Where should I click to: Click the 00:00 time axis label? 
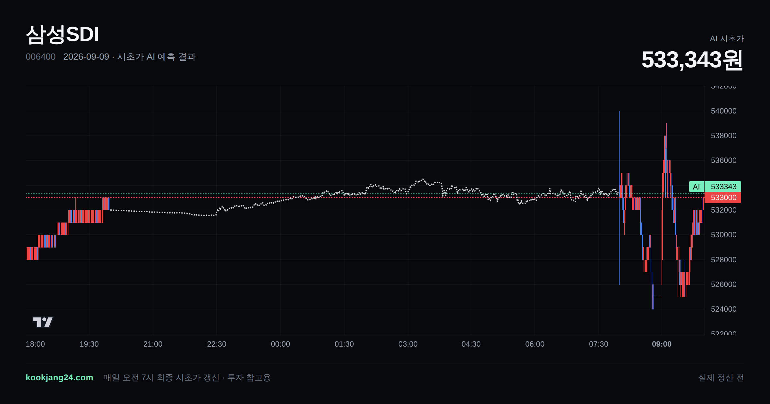pyautogui.click(x=280, y=344)
